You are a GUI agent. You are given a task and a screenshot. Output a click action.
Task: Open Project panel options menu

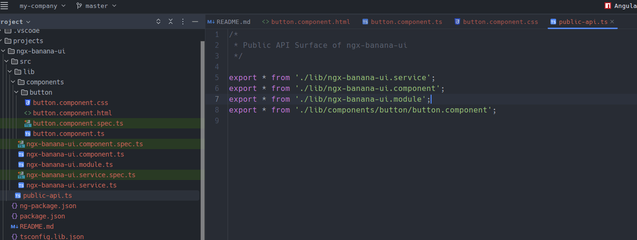pos(183,22)
